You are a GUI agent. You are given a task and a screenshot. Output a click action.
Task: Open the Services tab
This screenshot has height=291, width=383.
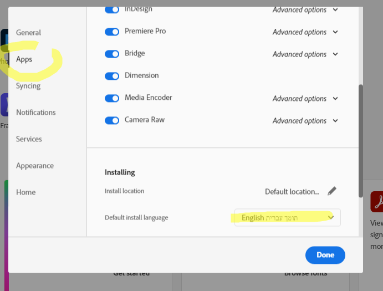[x=30, y=139]
